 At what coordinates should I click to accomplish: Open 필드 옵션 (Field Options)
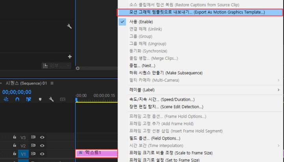(x=155, y=138)
